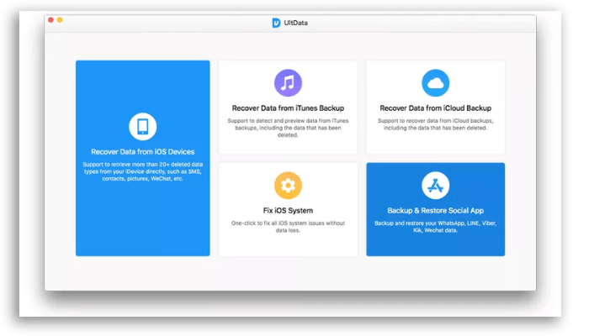Click the WhatsApp, LINE, Viber description text

point(435,227)
